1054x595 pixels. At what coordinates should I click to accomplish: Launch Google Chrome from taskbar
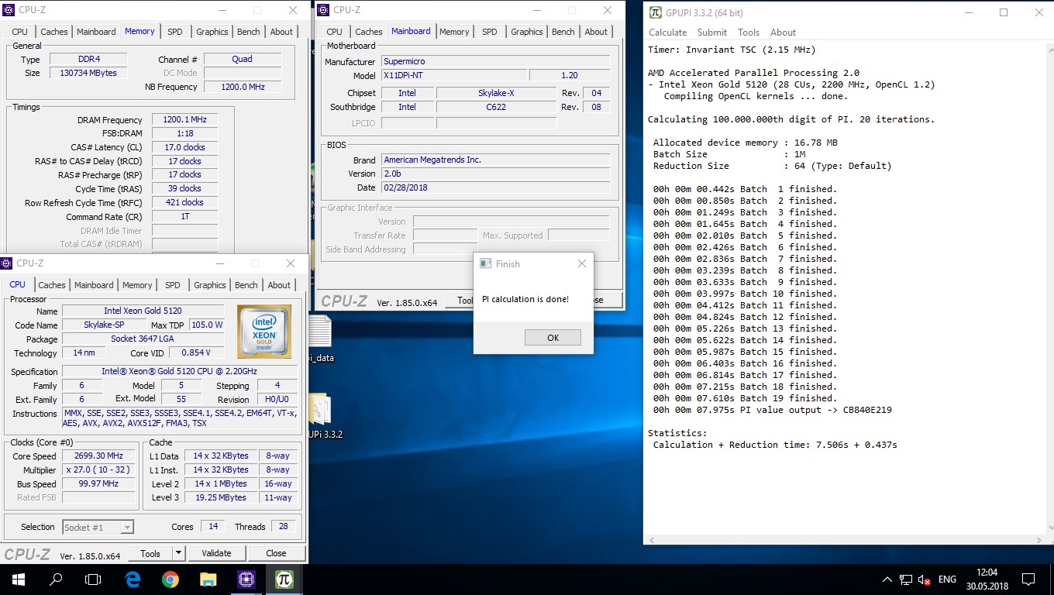[x=170, y=579]
